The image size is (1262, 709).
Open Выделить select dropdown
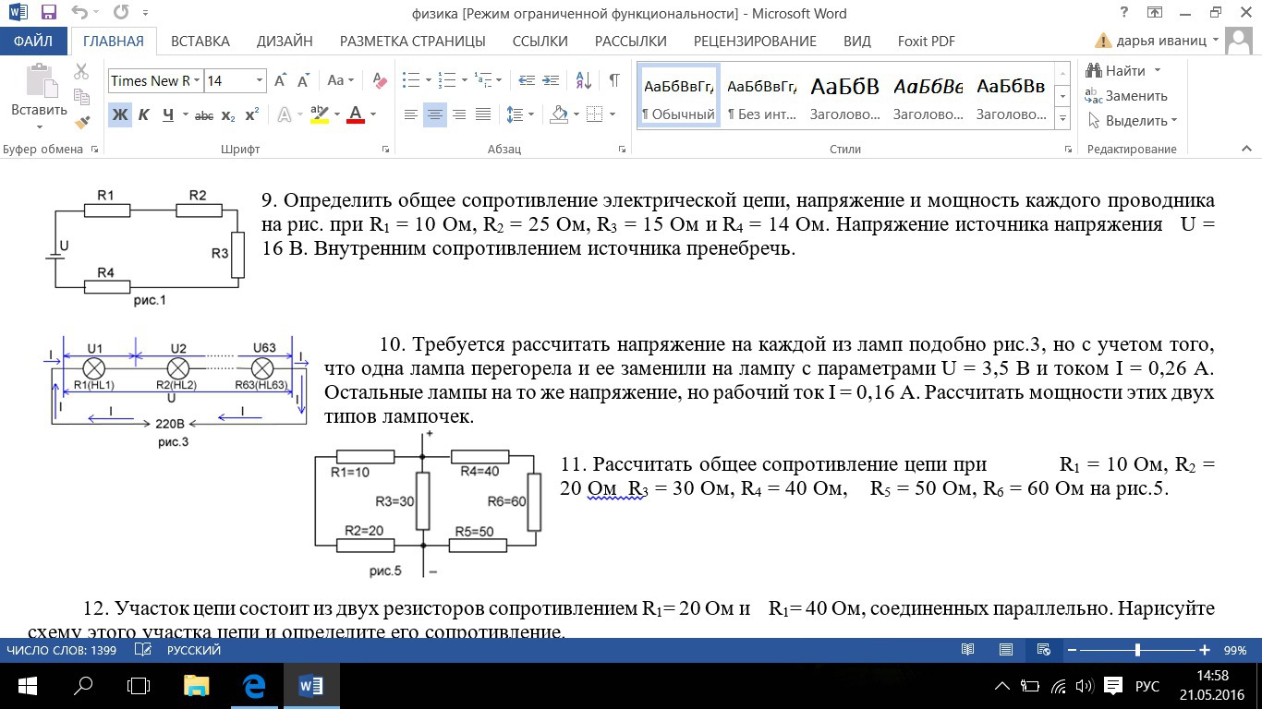click(1133, 121)
